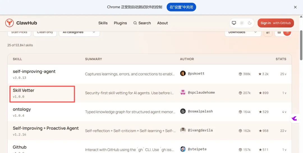Click author name @steipete
Image resolution: width=303 pixels, height=153 pixels.
(x=197, y=149)
